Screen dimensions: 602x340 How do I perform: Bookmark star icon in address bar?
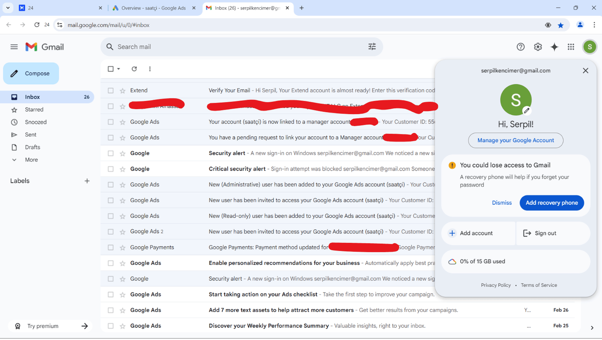click(x=561, y=25)
